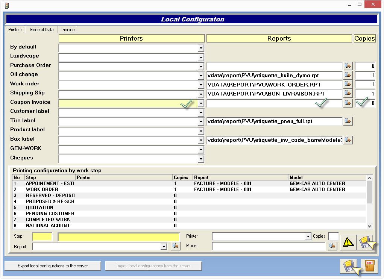
Task: Open the Customer label printer dropdown
Action: point(201,112)
